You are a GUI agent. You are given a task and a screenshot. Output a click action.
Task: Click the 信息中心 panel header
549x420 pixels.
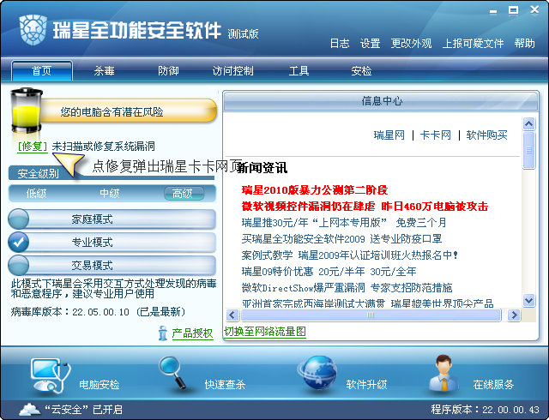(x=381, y=101)
